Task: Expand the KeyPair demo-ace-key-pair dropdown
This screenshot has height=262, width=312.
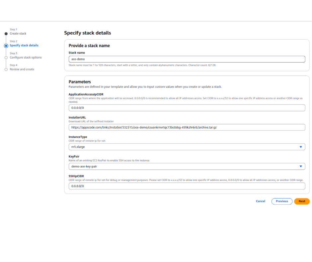Action: pyautogui.click(x=183, y=166)
